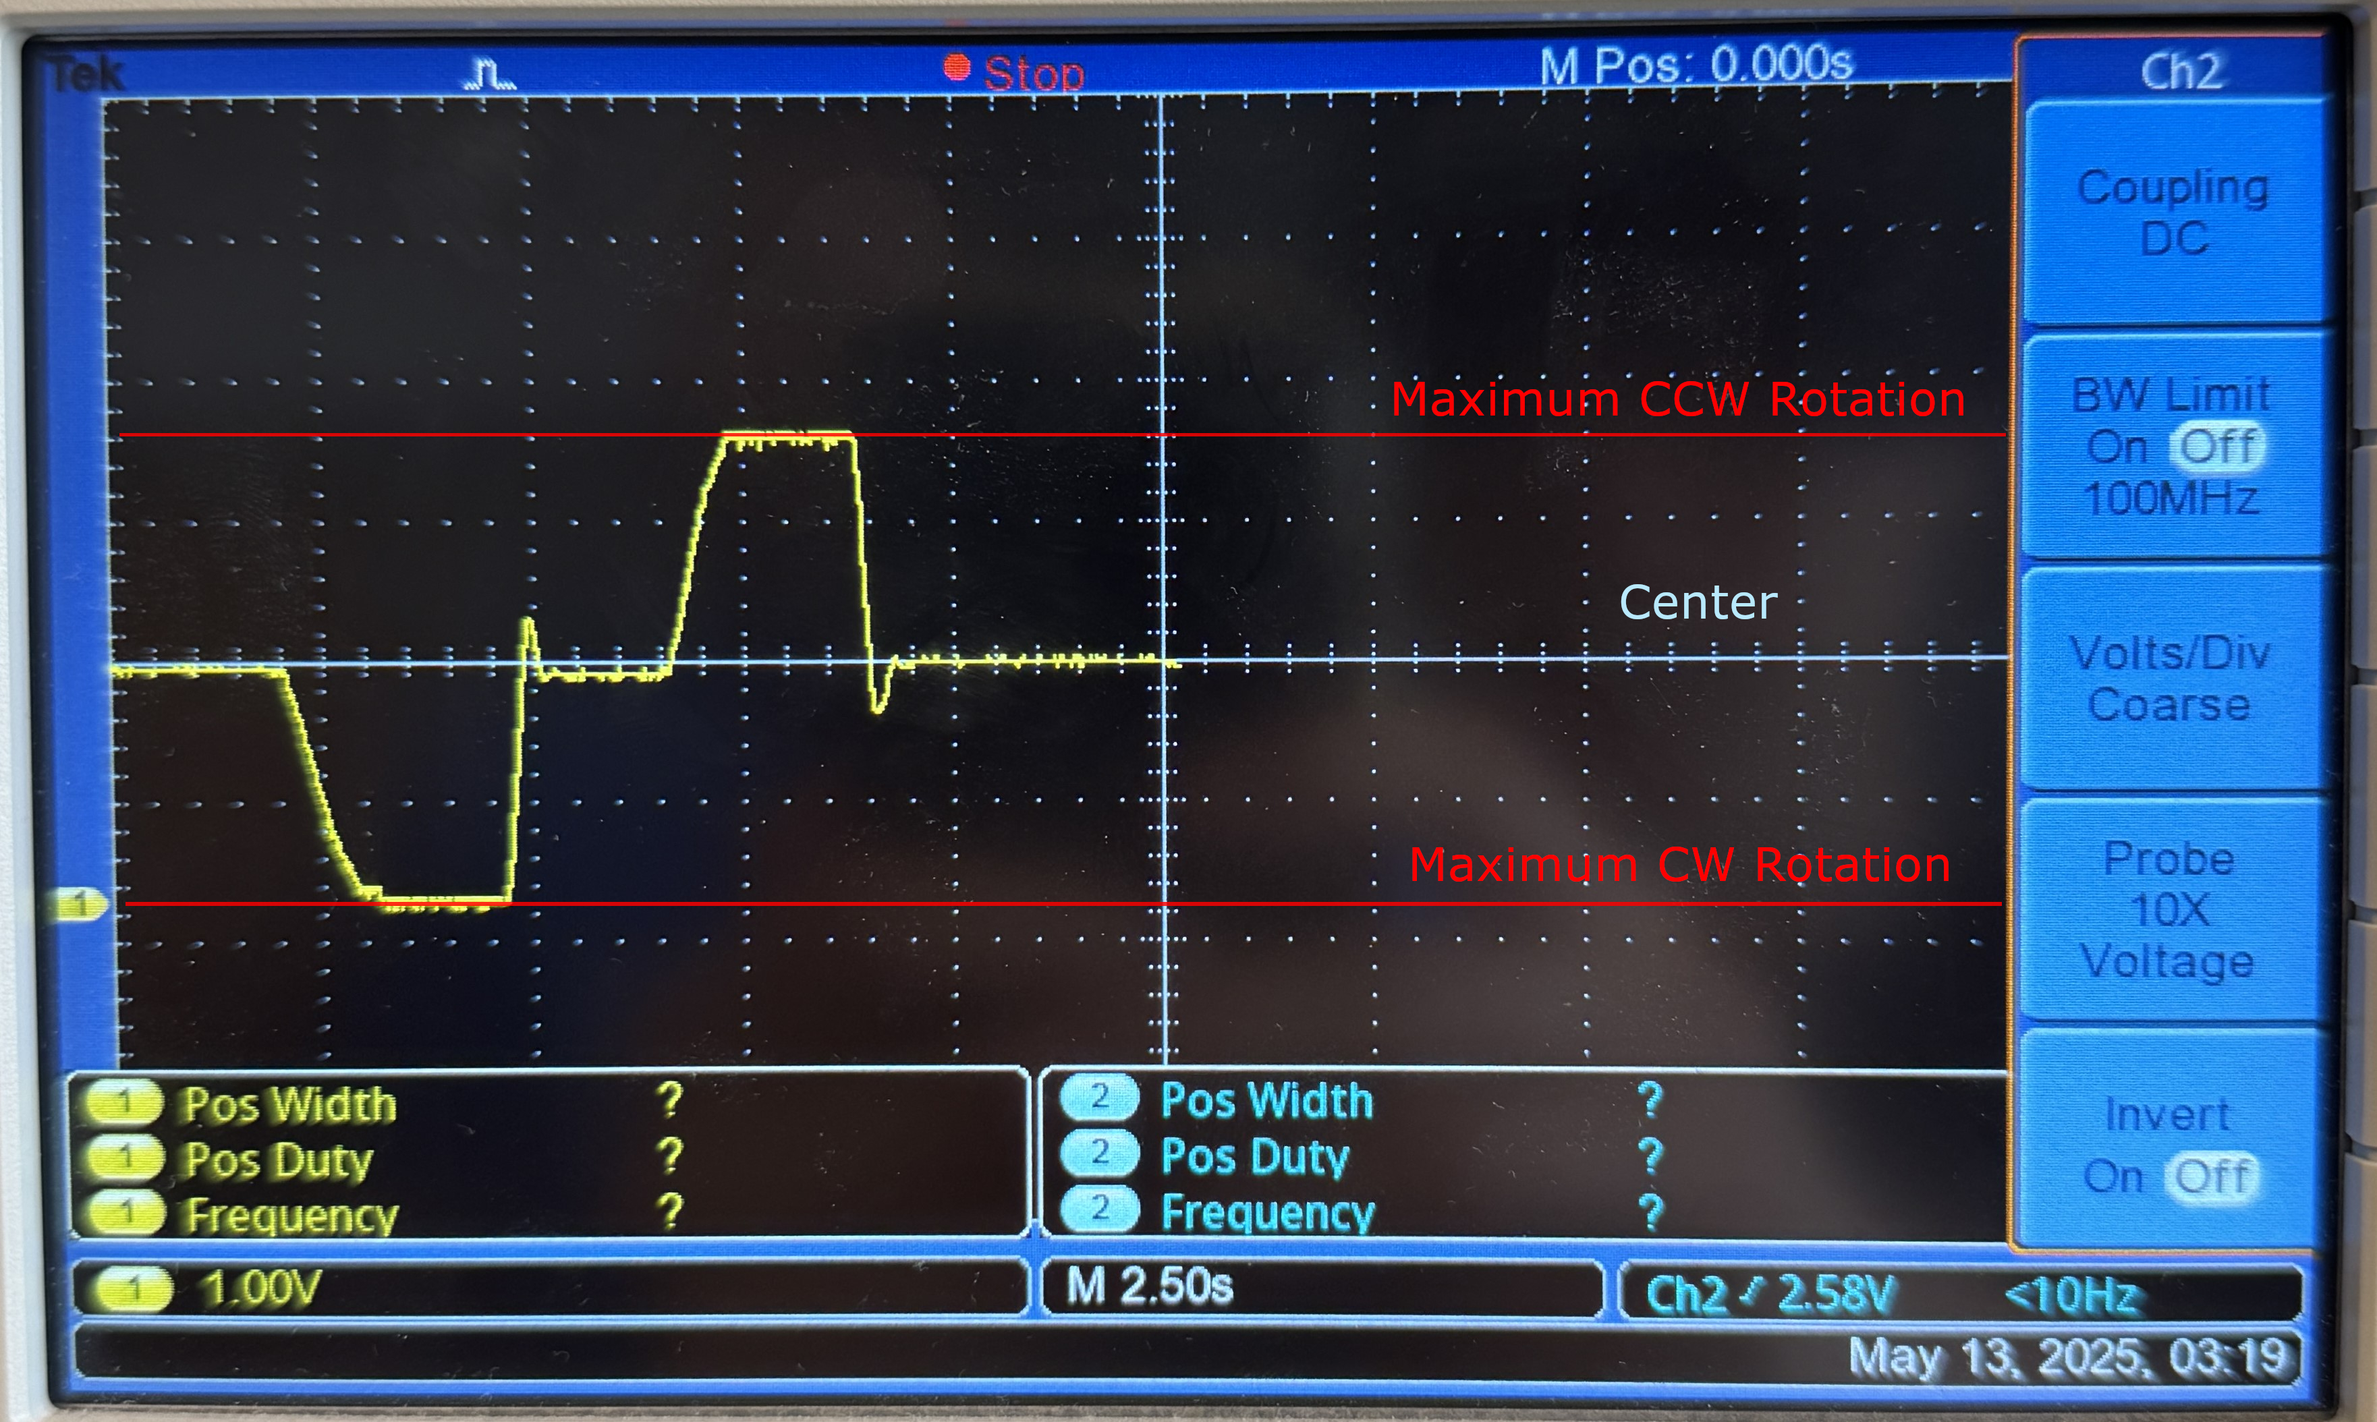2377x1422 pixels.
Task: Click channel 2 badge beside Frequency
Action: [1099, 1210]
